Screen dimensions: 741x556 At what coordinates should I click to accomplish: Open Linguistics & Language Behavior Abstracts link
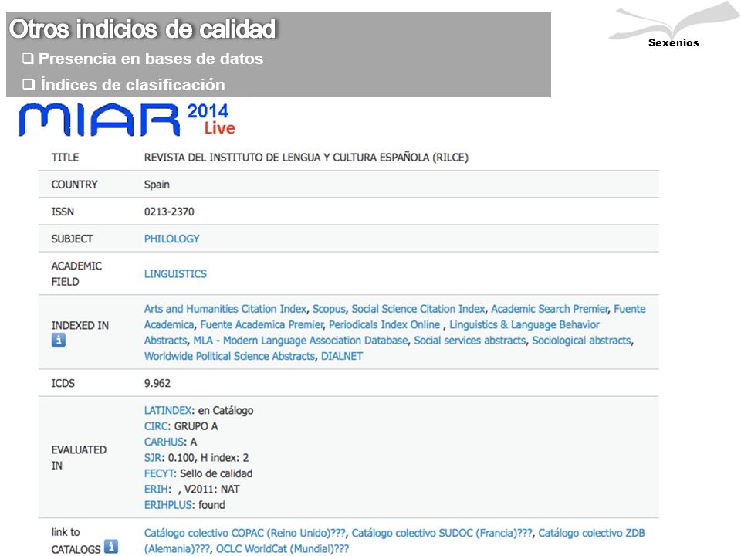pos(524,325)
